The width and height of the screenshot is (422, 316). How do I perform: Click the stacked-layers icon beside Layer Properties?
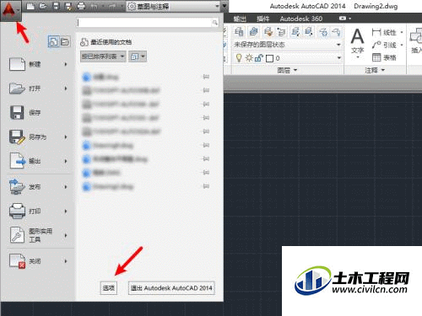click(254, 32)
